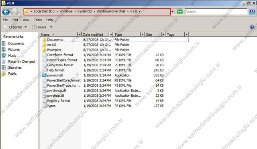Open the address bar history dropdown arrow

(x=173, y=12)
